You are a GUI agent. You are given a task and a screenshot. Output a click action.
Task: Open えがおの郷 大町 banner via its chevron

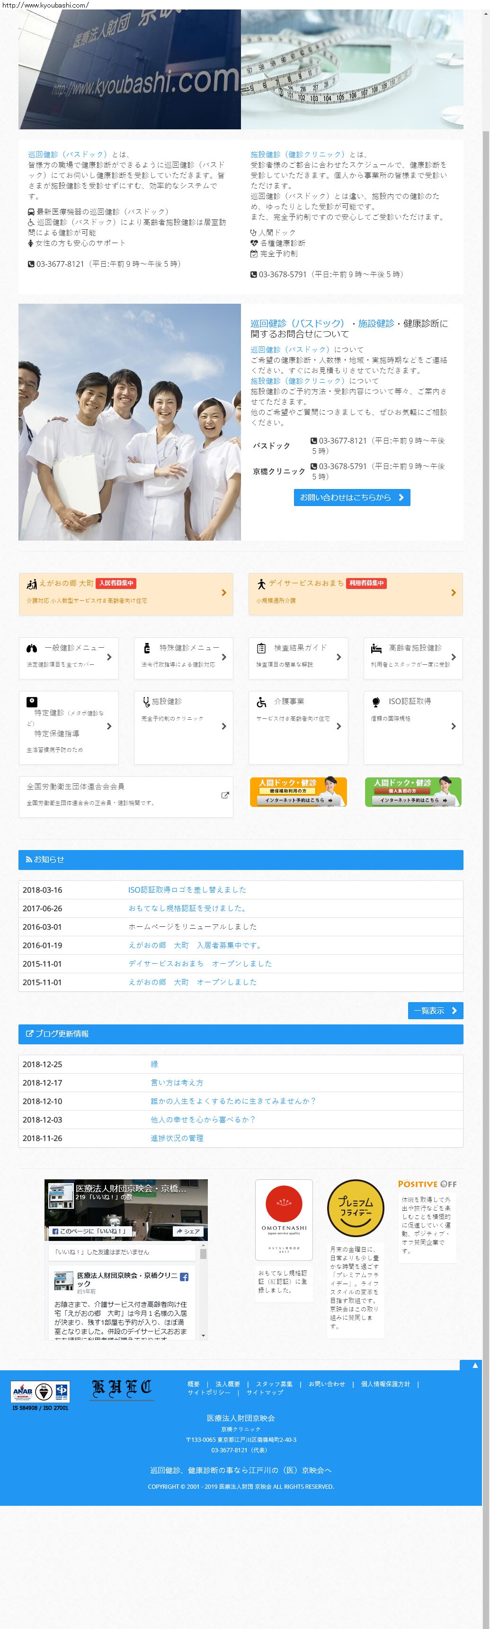click(x=224, y=593)
